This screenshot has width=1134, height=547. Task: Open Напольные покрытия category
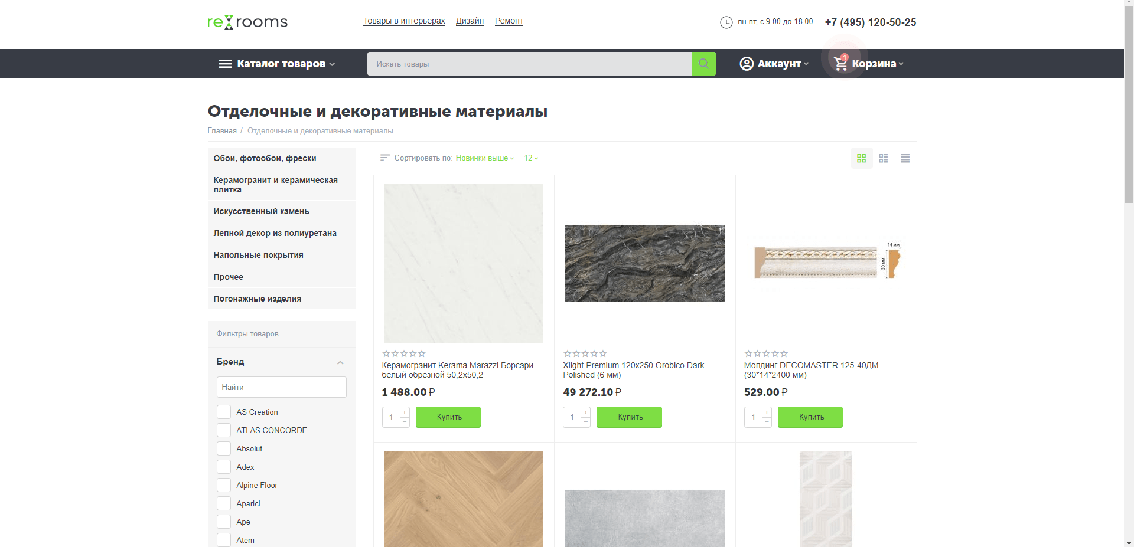(x=282, y=255)
